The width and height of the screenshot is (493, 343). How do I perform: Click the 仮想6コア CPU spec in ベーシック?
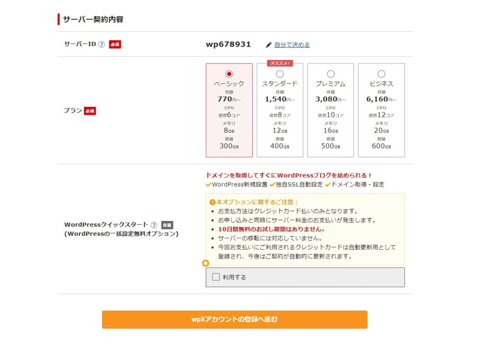pos(229,115)
